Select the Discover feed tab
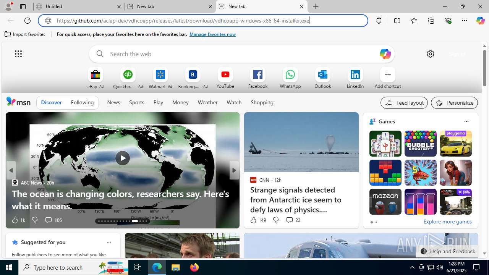 tap(51, 102)
